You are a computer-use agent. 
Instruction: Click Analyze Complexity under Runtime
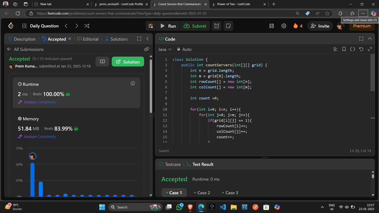coord(37,102)
